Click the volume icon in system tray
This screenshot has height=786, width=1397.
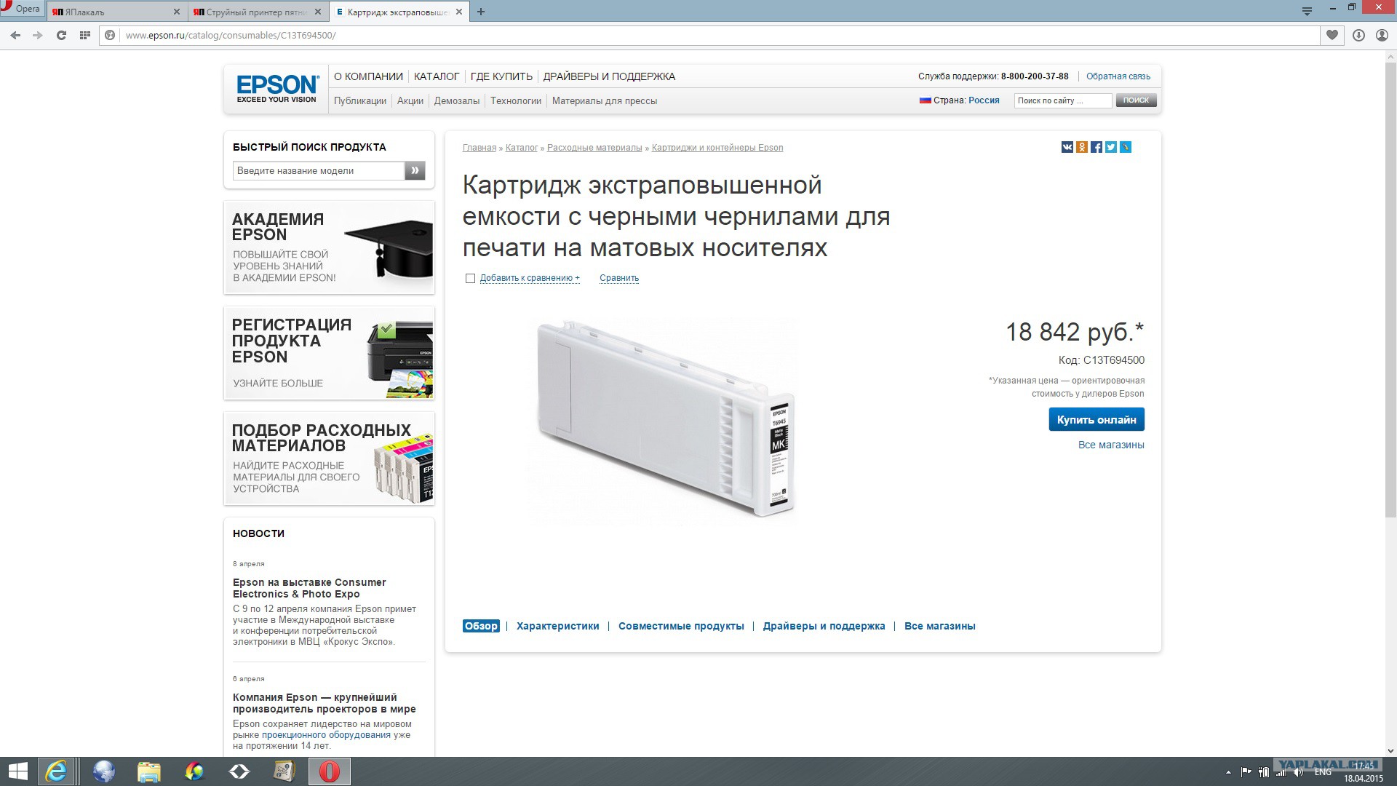click(x=1298, y=772)
